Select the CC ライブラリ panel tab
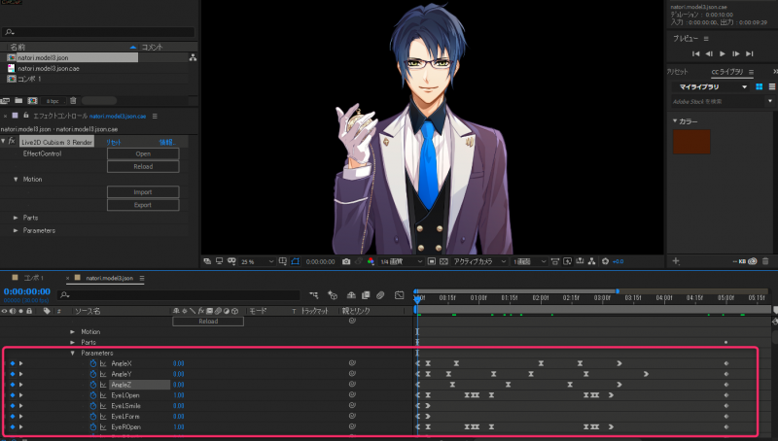The image size is (778, 441). (x=727, y=72)
